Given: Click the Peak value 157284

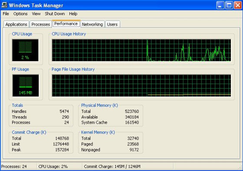Looking at the screenshot, I should click(62, 150).
